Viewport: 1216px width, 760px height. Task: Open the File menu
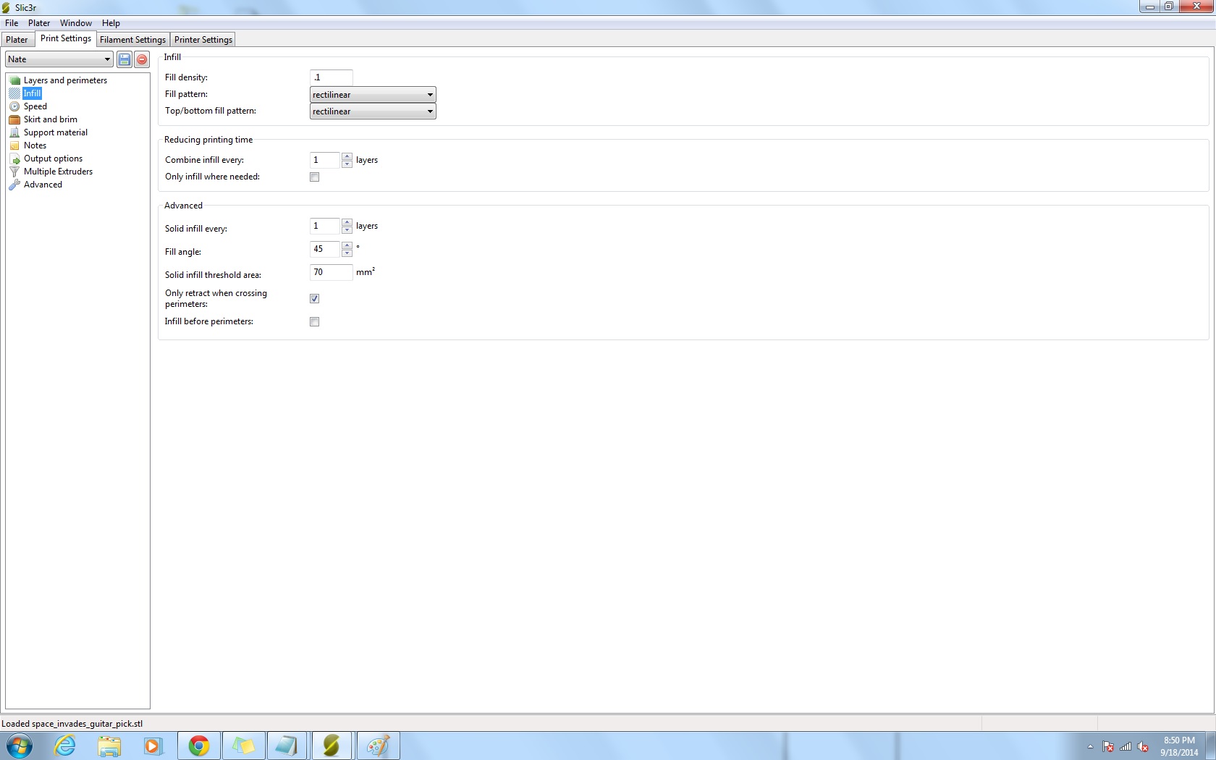pyautogui.click(x=12, y=23)
